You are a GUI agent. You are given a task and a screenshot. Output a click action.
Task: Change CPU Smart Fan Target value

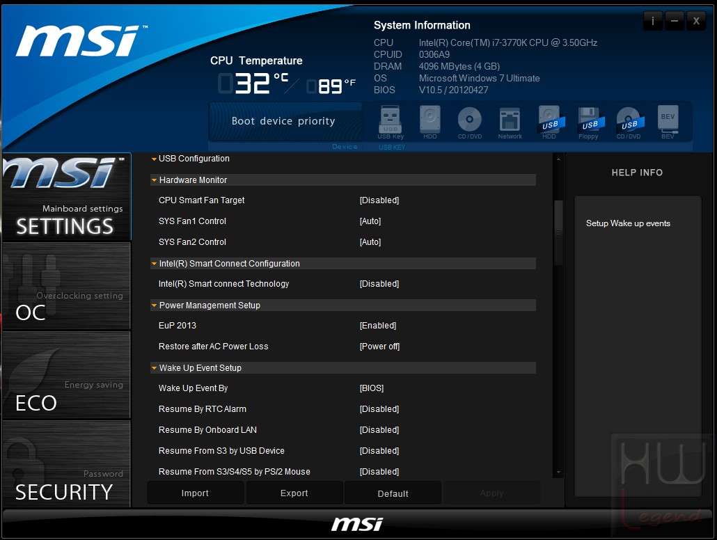[x=379, y=200]
